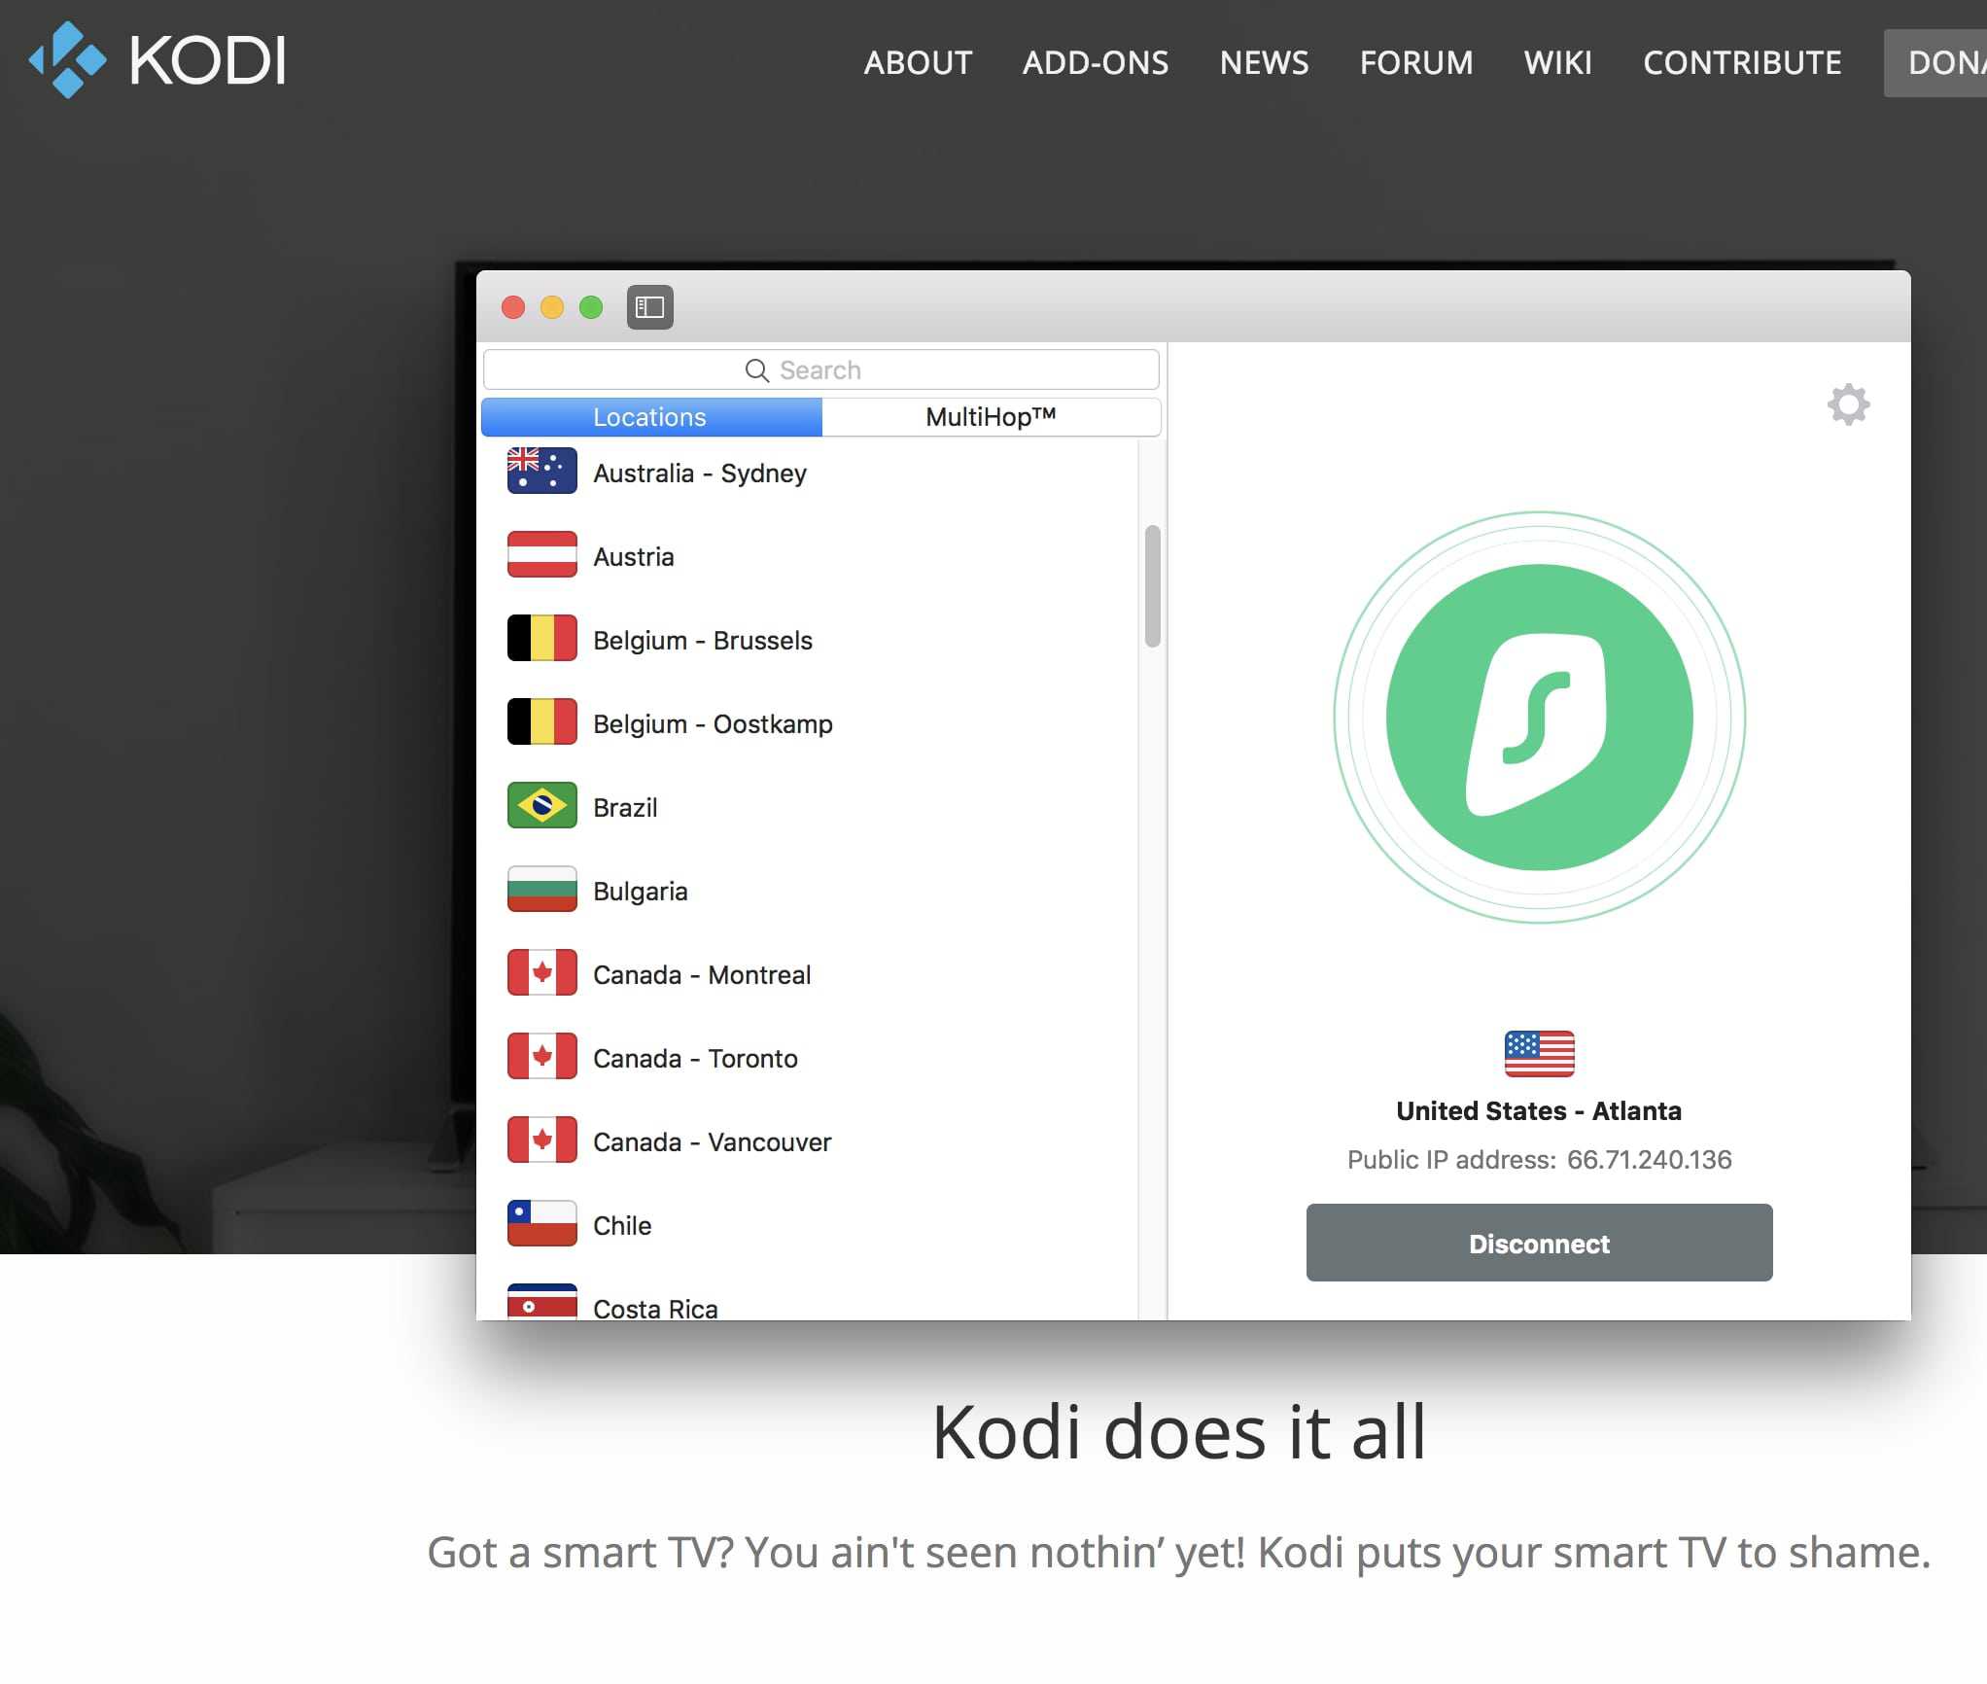Switch to the MultiHop™ tab
This screenshot has width=1987, height=1684.
coord(992,416)
